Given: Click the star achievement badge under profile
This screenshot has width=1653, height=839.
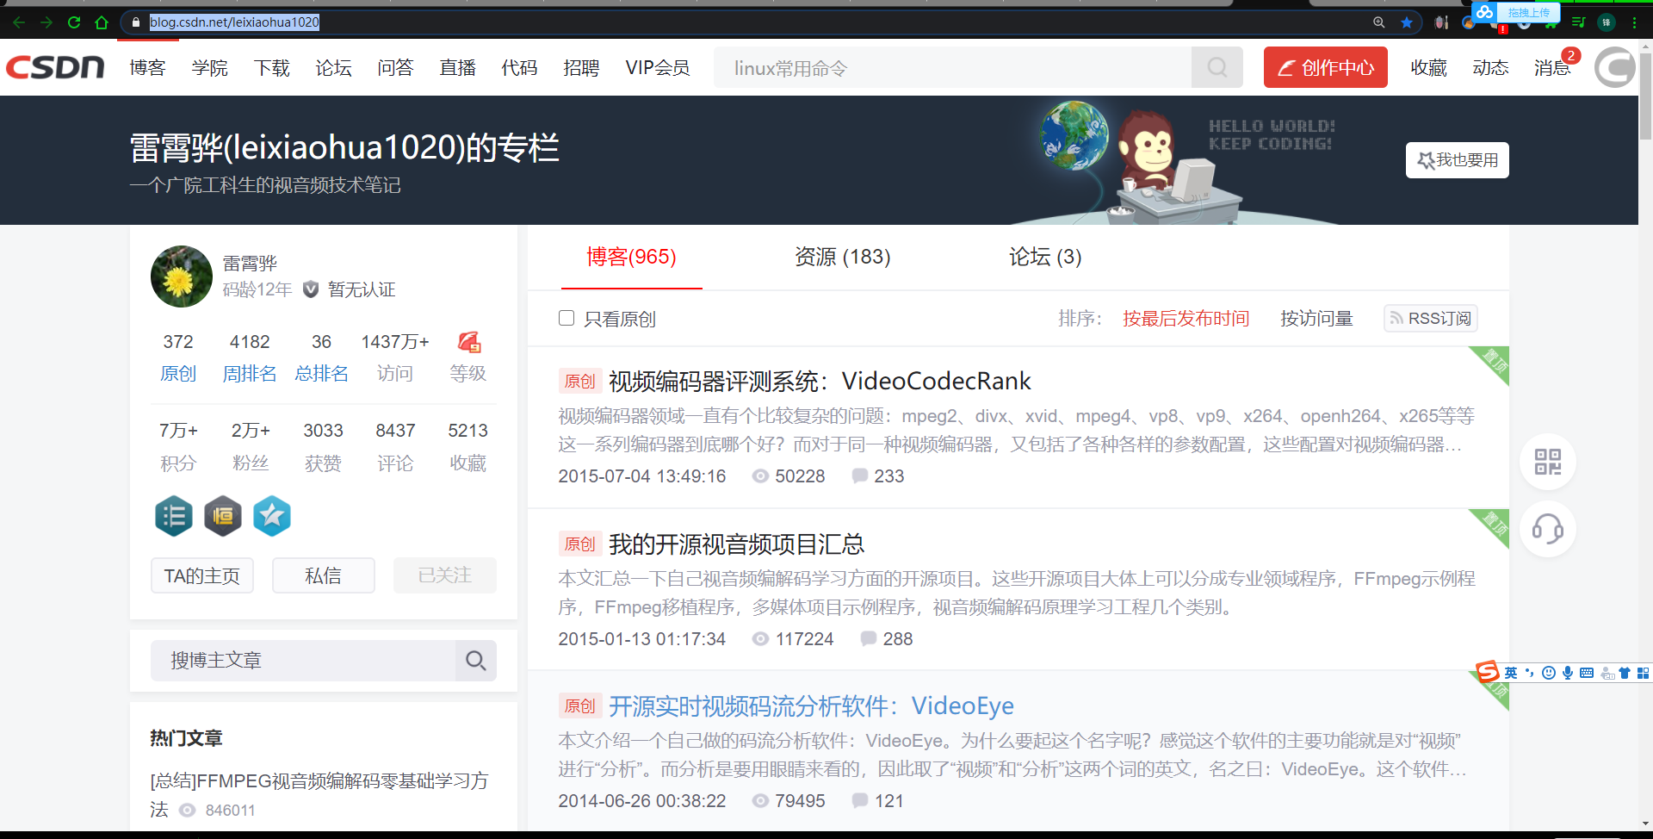Looking at the screenshot, I should tap(271, 516).
